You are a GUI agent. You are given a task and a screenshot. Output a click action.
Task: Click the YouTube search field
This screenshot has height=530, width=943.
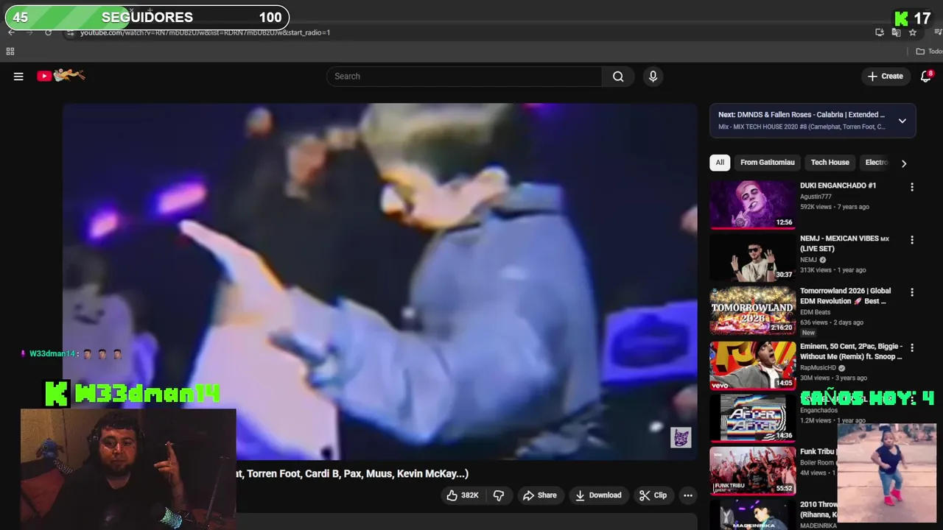[464, 77]
